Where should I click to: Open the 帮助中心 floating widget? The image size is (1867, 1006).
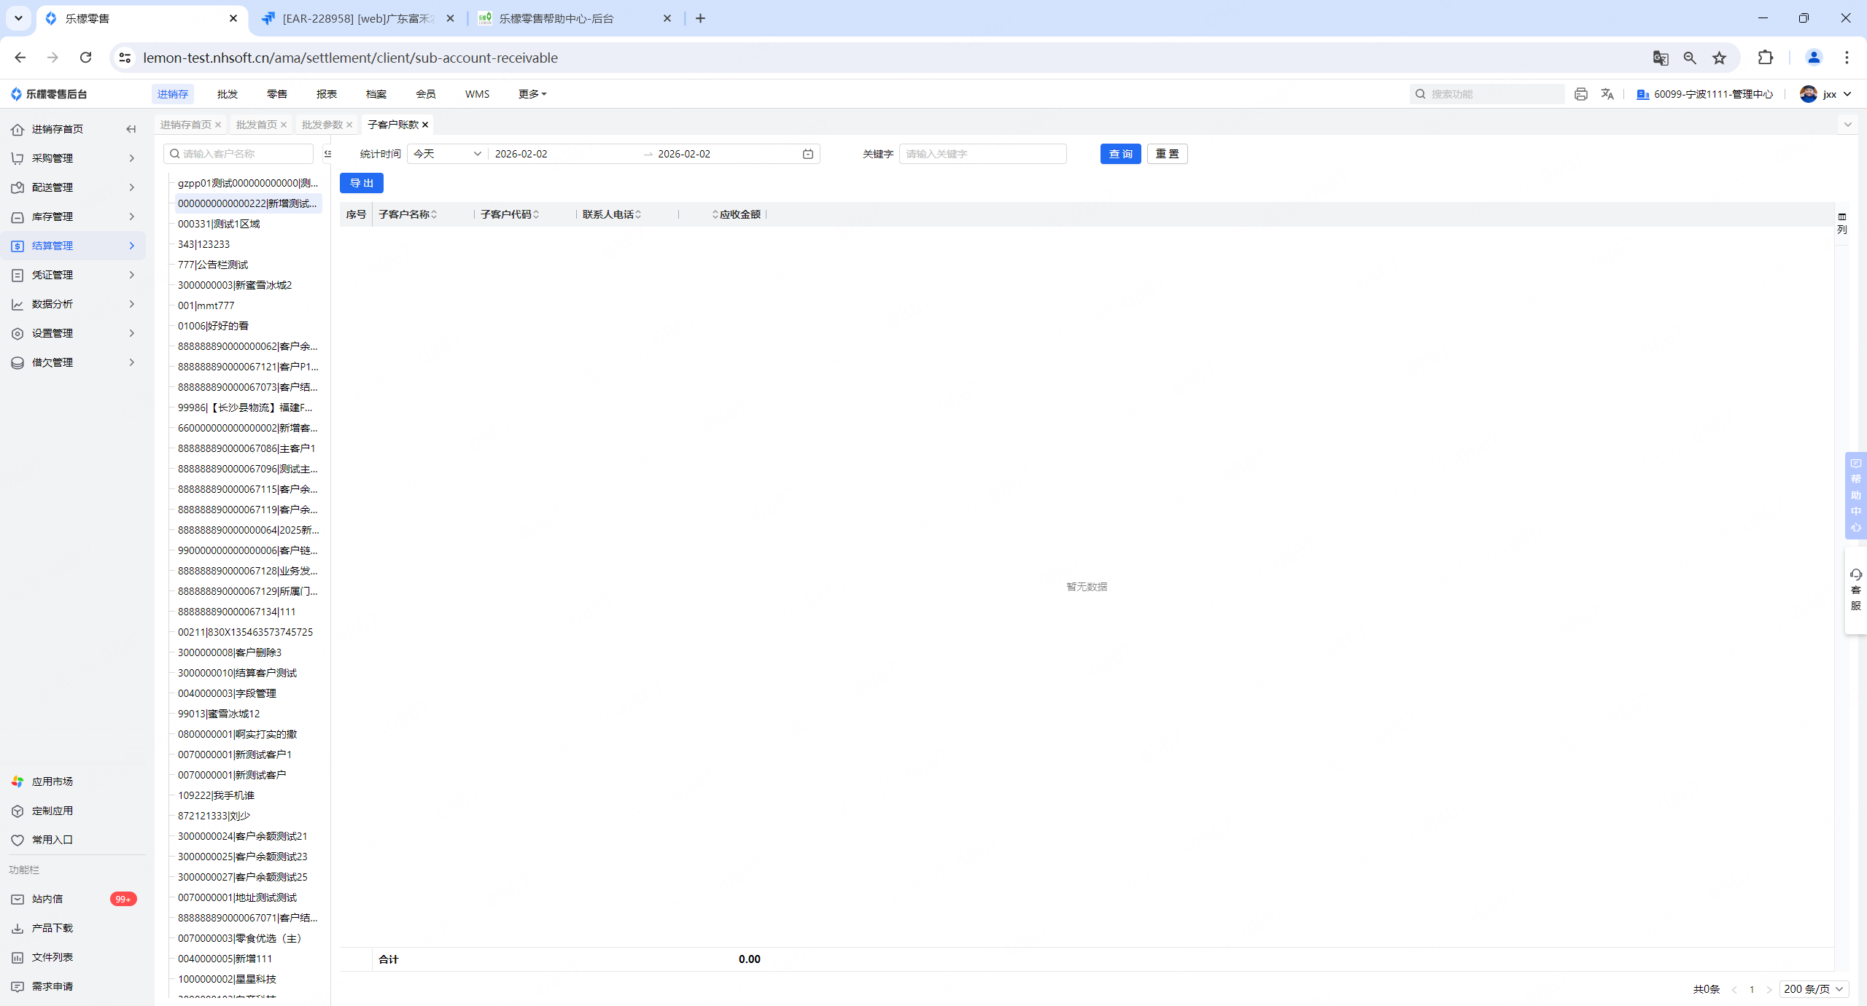click(x=1856, y=496)
